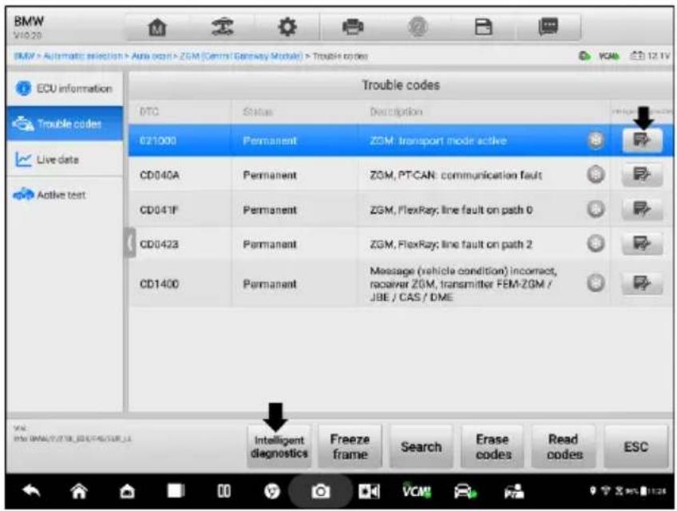The width and height of the screenshot is (677, 511).
Task: Select the 021000 DTC cell
Action: [180, 141]
